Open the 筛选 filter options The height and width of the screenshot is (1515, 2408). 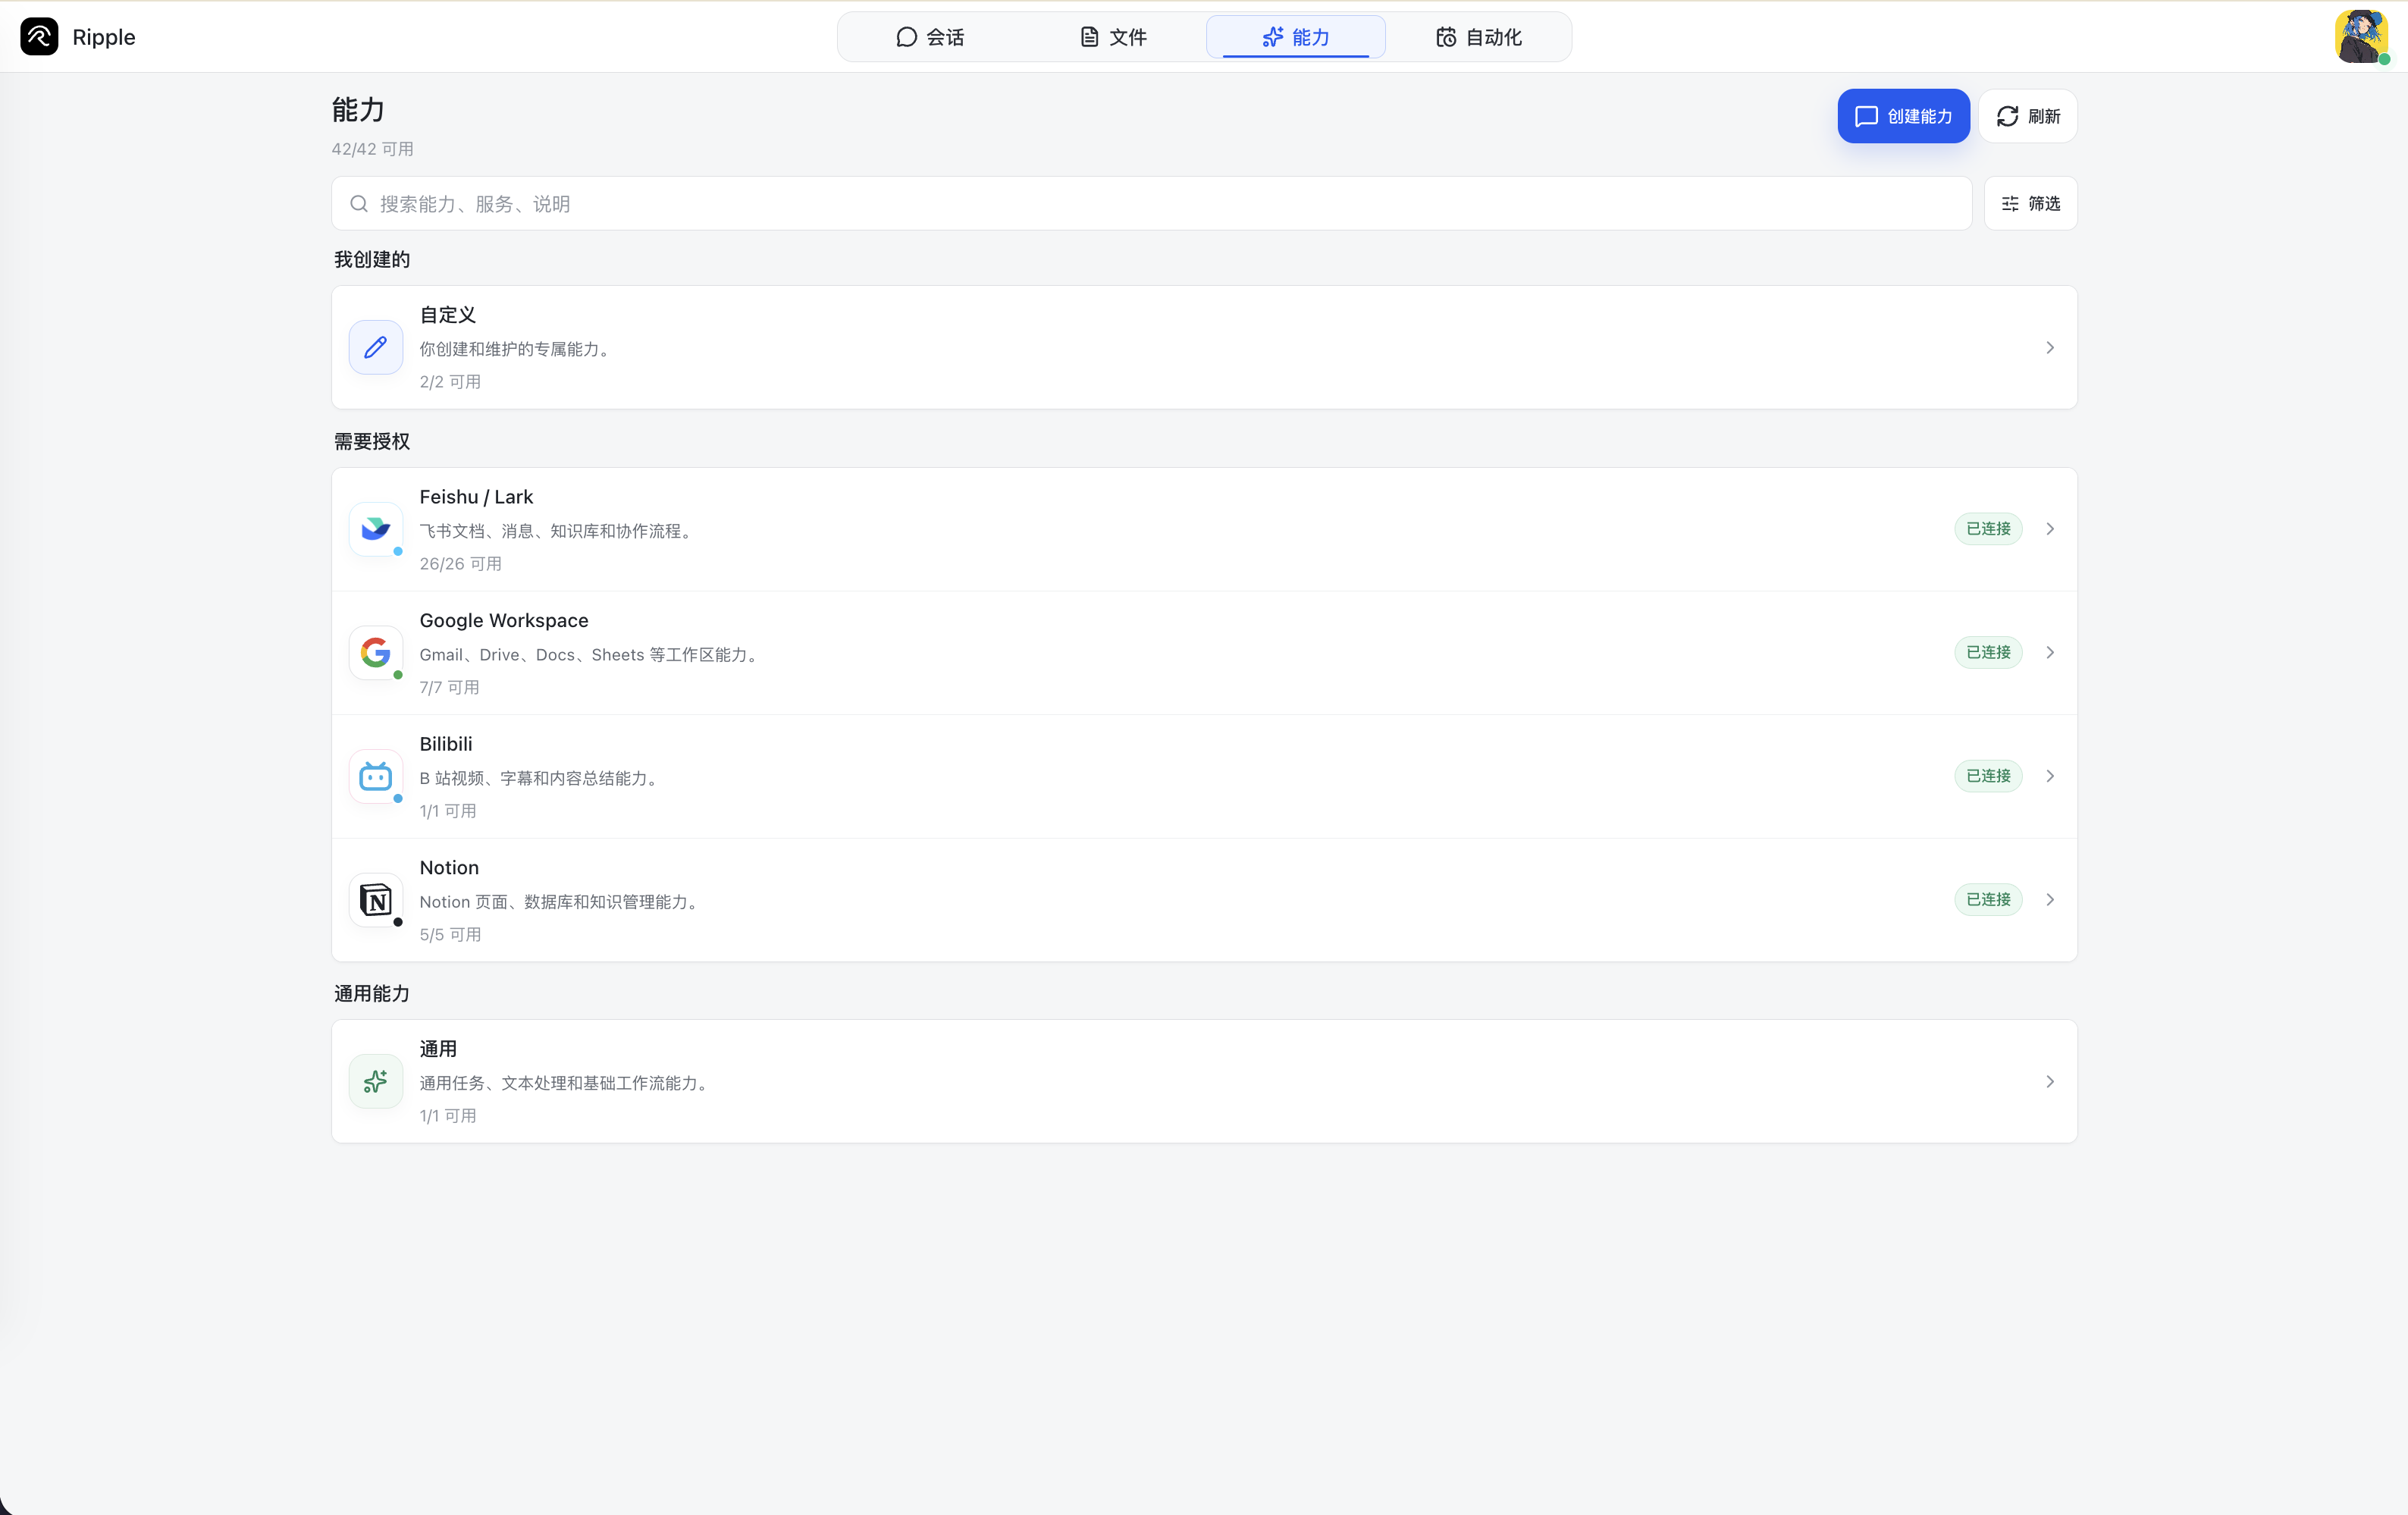click(x=2030, y=204)
